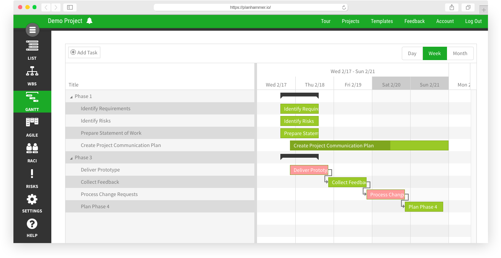The width and height of the screenshot is (501, 258).
Task: Select the Identify Requirements task row
Action: tap(160, 108)
